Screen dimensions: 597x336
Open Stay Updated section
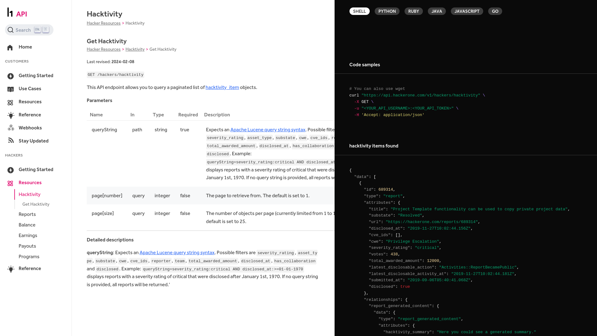(34, 141)
